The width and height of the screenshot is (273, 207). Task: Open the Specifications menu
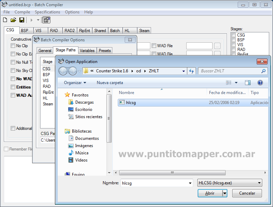(x=48, y=12)
